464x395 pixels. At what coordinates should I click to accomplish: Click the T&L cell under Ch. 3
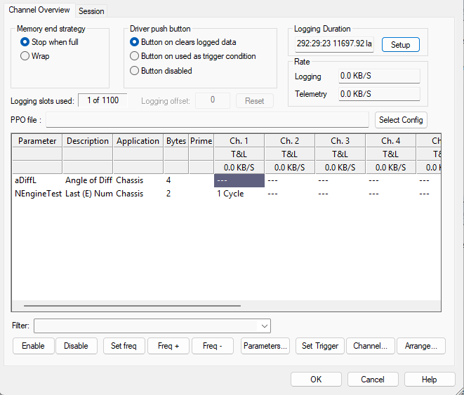340,154
